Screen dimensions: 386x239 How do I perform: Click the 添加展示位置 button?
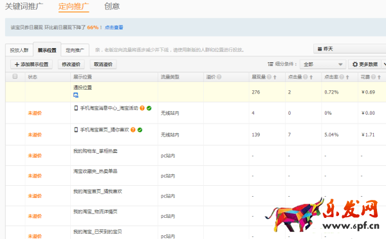tap(32, 65)
